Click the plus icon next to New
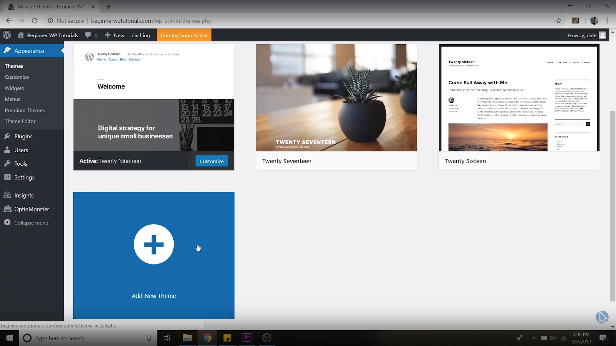The image size is (616, 346). [108, 35]
